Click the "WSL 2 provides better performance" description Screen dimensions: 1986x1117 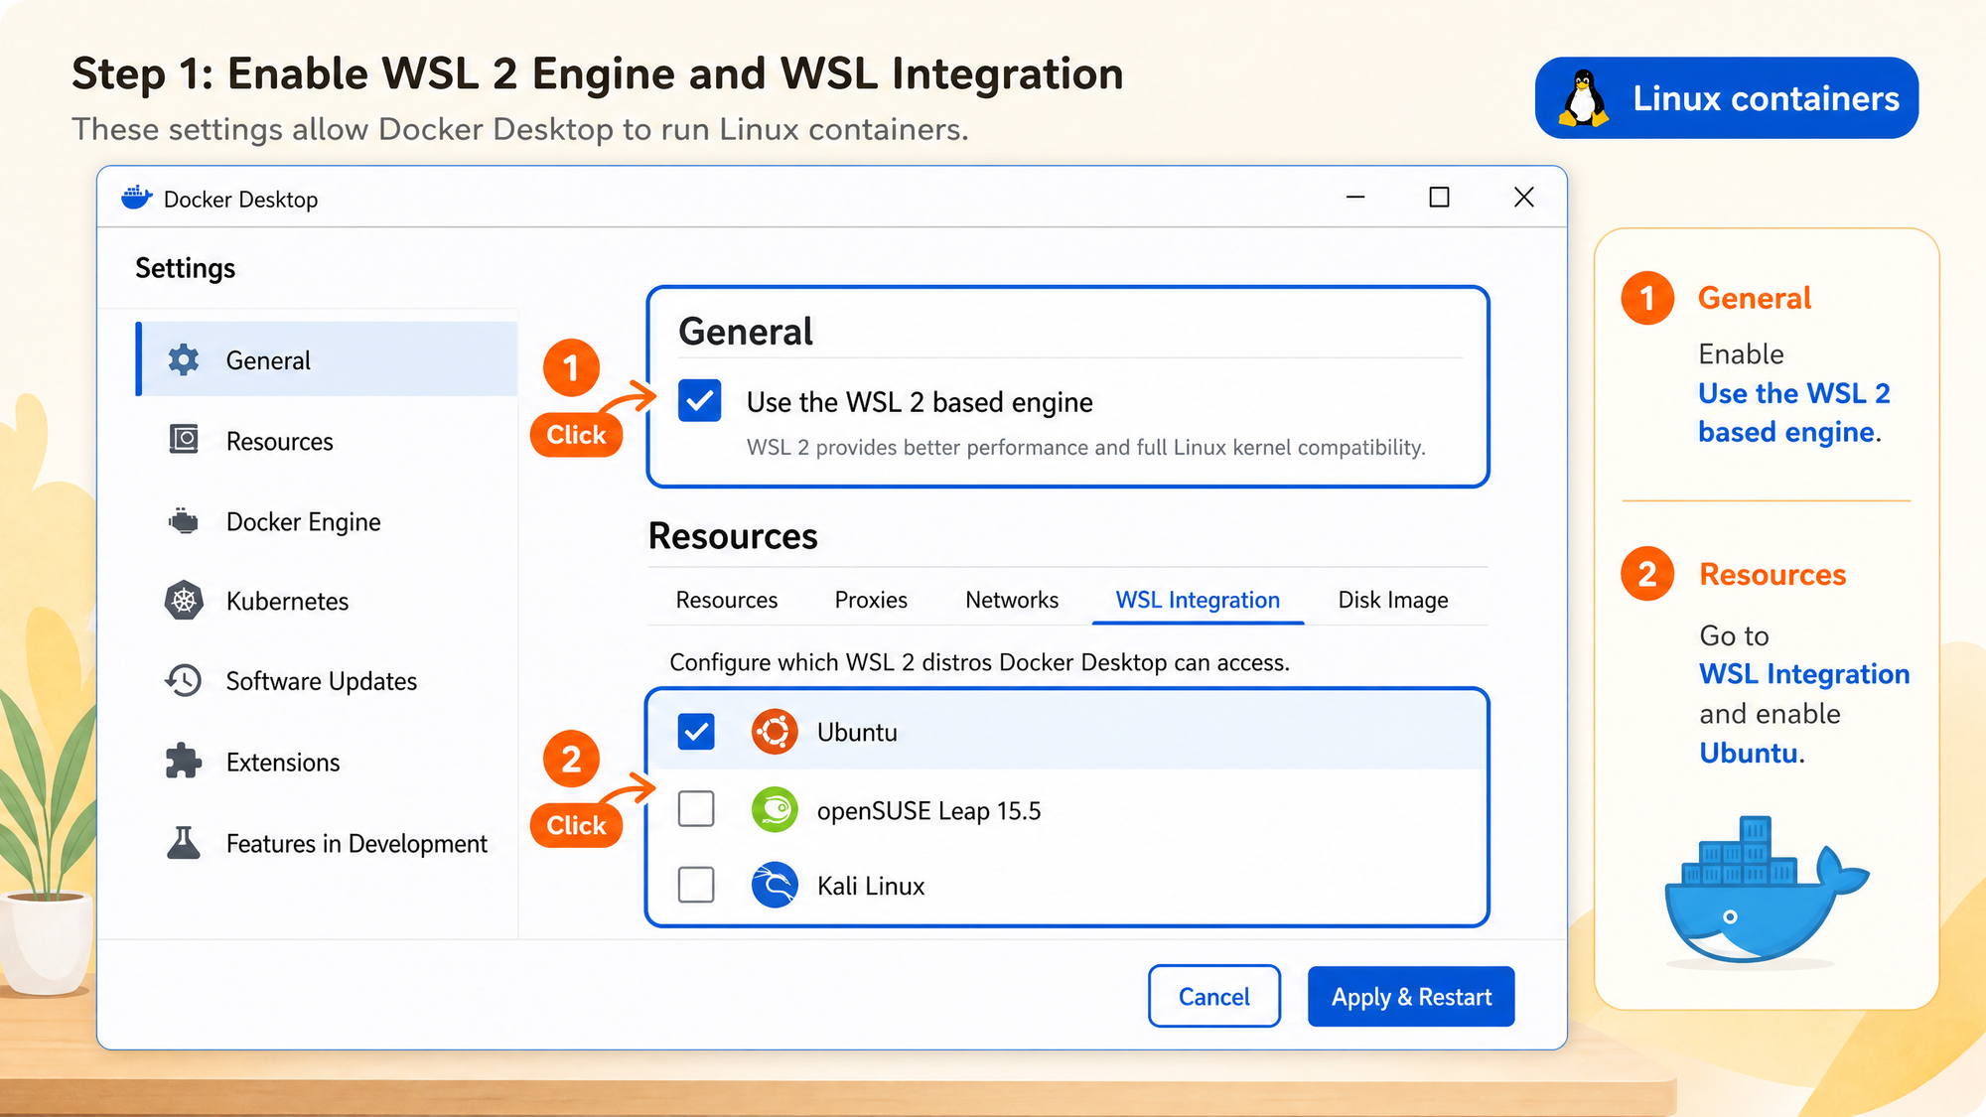pos(1086,448)
